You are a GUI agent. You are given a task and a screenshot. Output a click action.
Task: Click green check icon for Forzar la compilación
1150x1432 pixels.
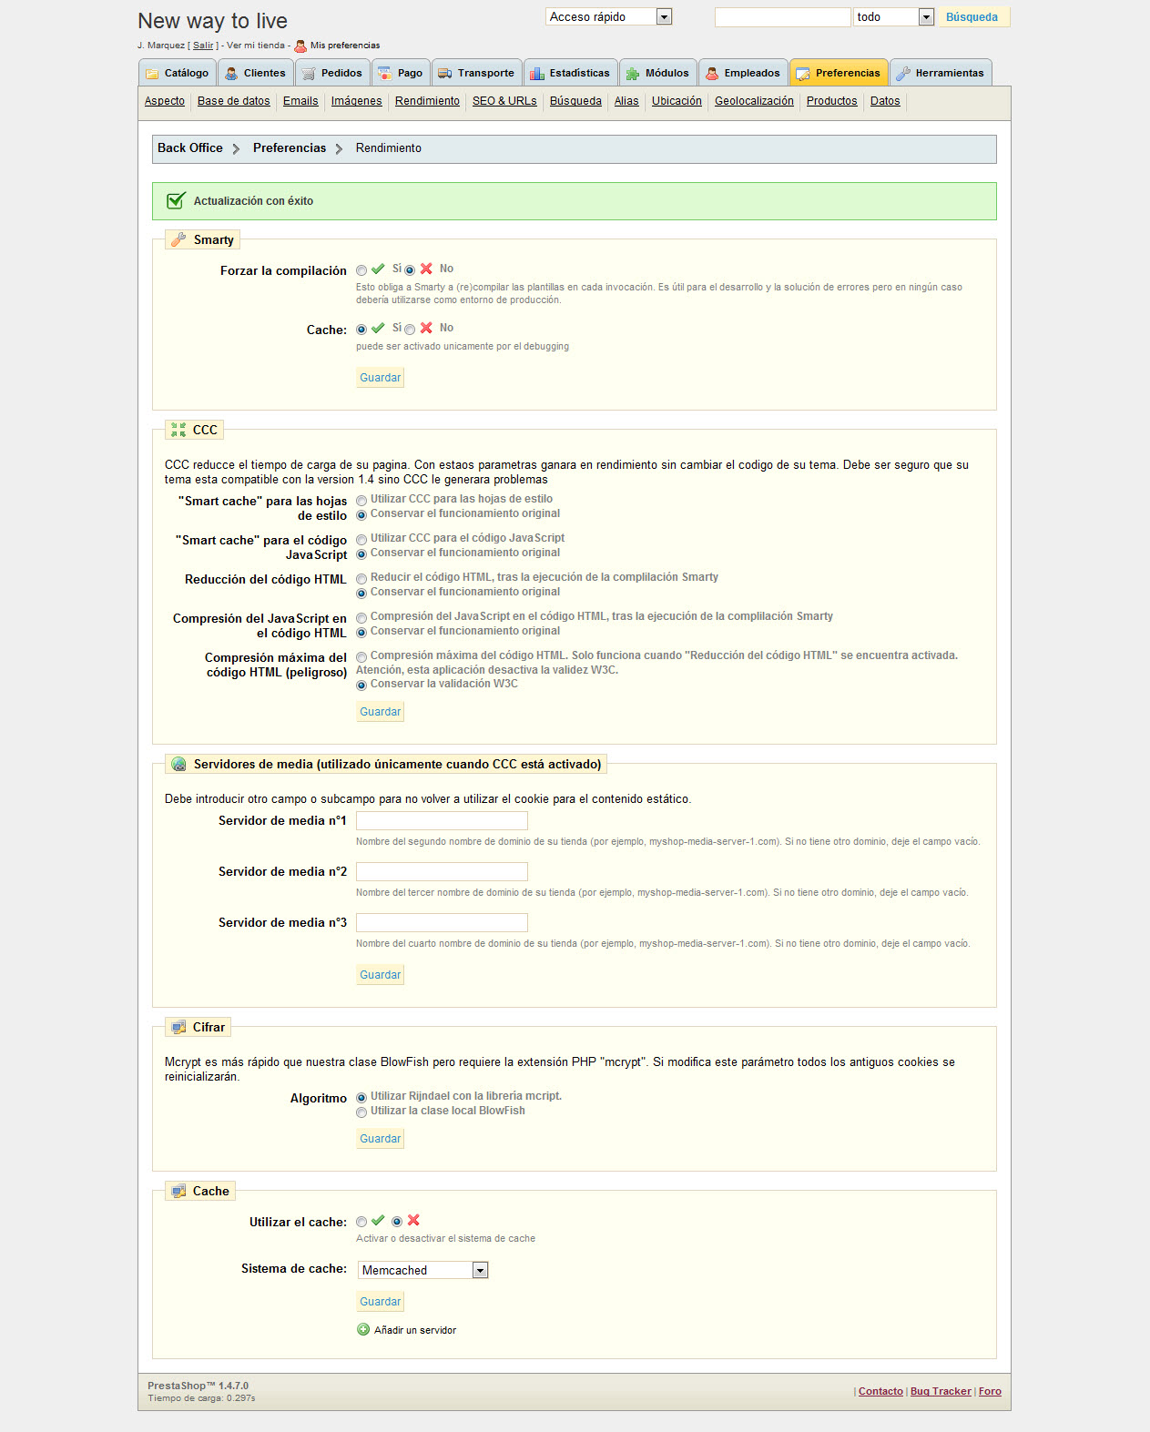pos(378,269)
